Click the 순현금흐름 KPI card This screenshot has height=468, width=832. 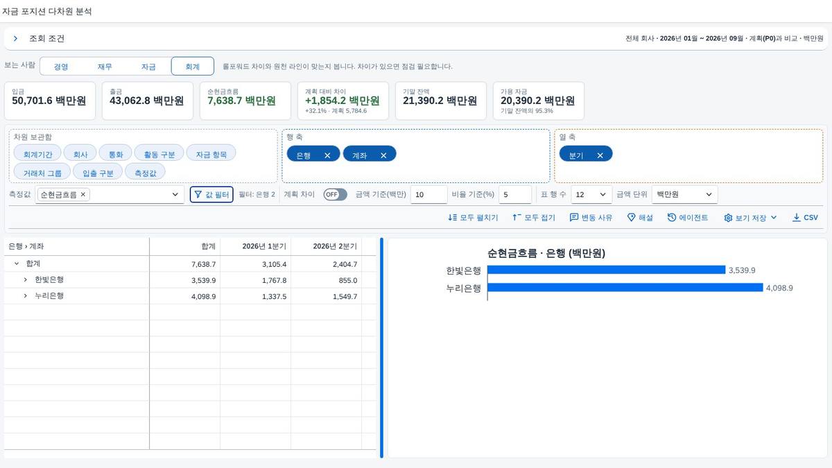pyautogui.click(x=245, y=101)
